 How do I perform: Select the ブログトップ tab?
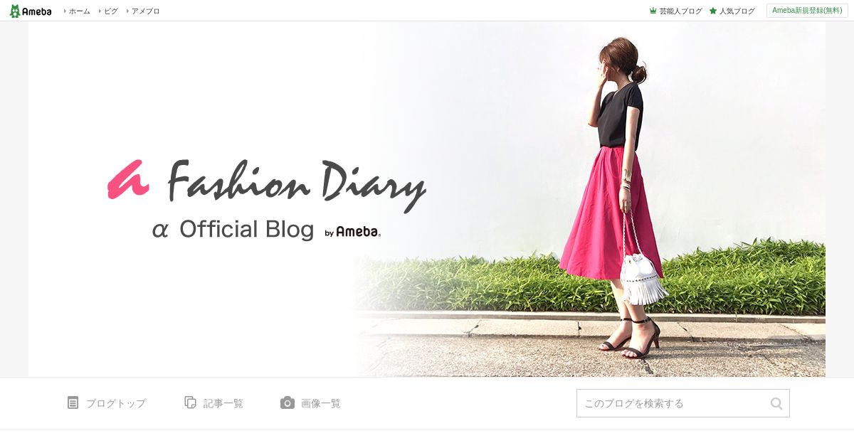click(107, 403)
